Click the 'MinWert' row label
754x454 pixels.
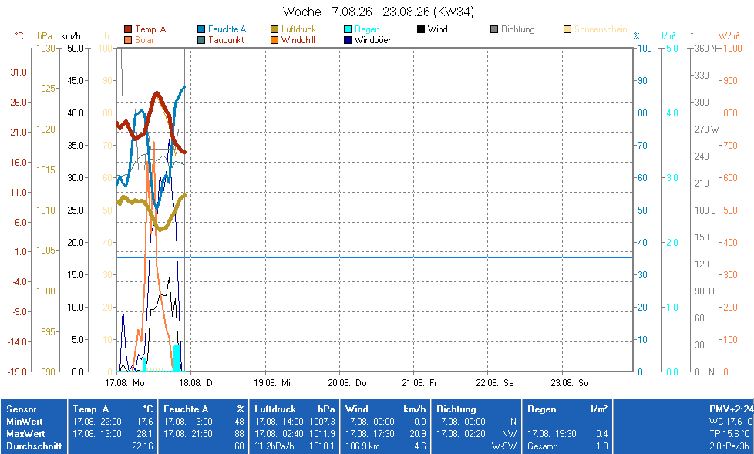25,422
